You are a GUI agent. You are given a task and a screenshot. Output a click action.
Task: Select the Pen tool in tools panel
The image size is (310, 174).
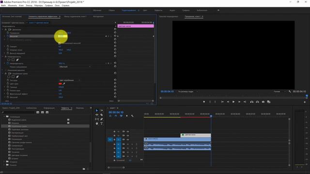tap(102, 119)
